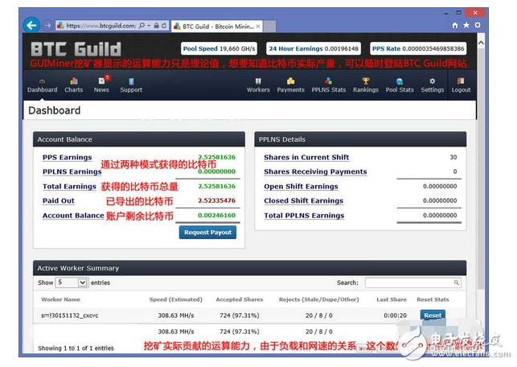Open the Rankings trophy icon
The height and width of the screenshot is (367, 517).
(366, 84)
